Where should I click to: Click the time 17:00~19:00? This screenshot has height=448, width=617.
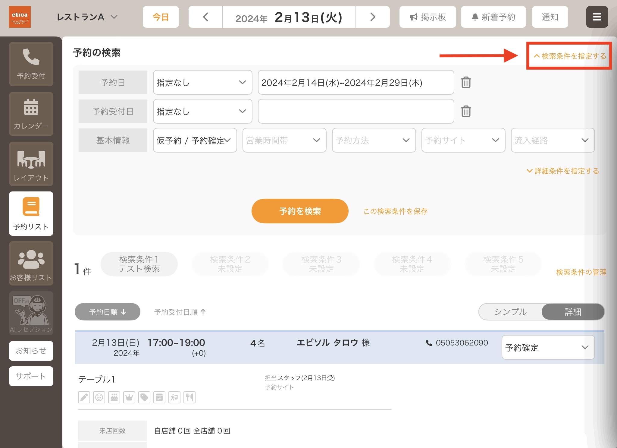(176, 342)
